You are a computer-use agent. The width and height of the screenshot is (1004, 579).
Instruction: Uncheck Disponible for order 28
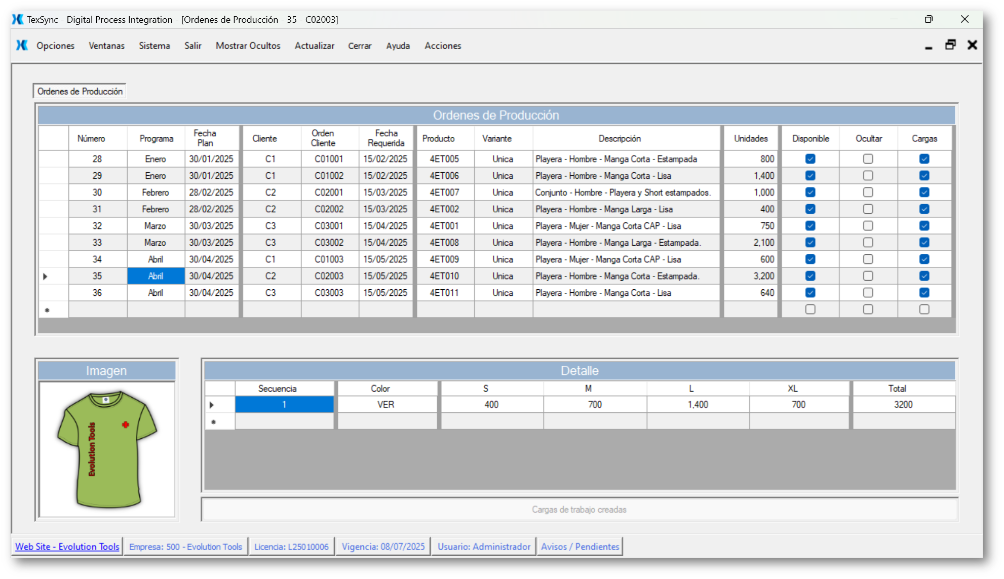[810, 159]
